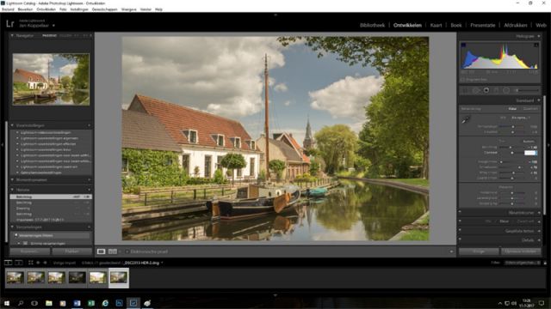Image resolution: width=551 pixels, height=309 pixels.
Task: Open Word from the taskbar
Action: (x=77, y=303)
